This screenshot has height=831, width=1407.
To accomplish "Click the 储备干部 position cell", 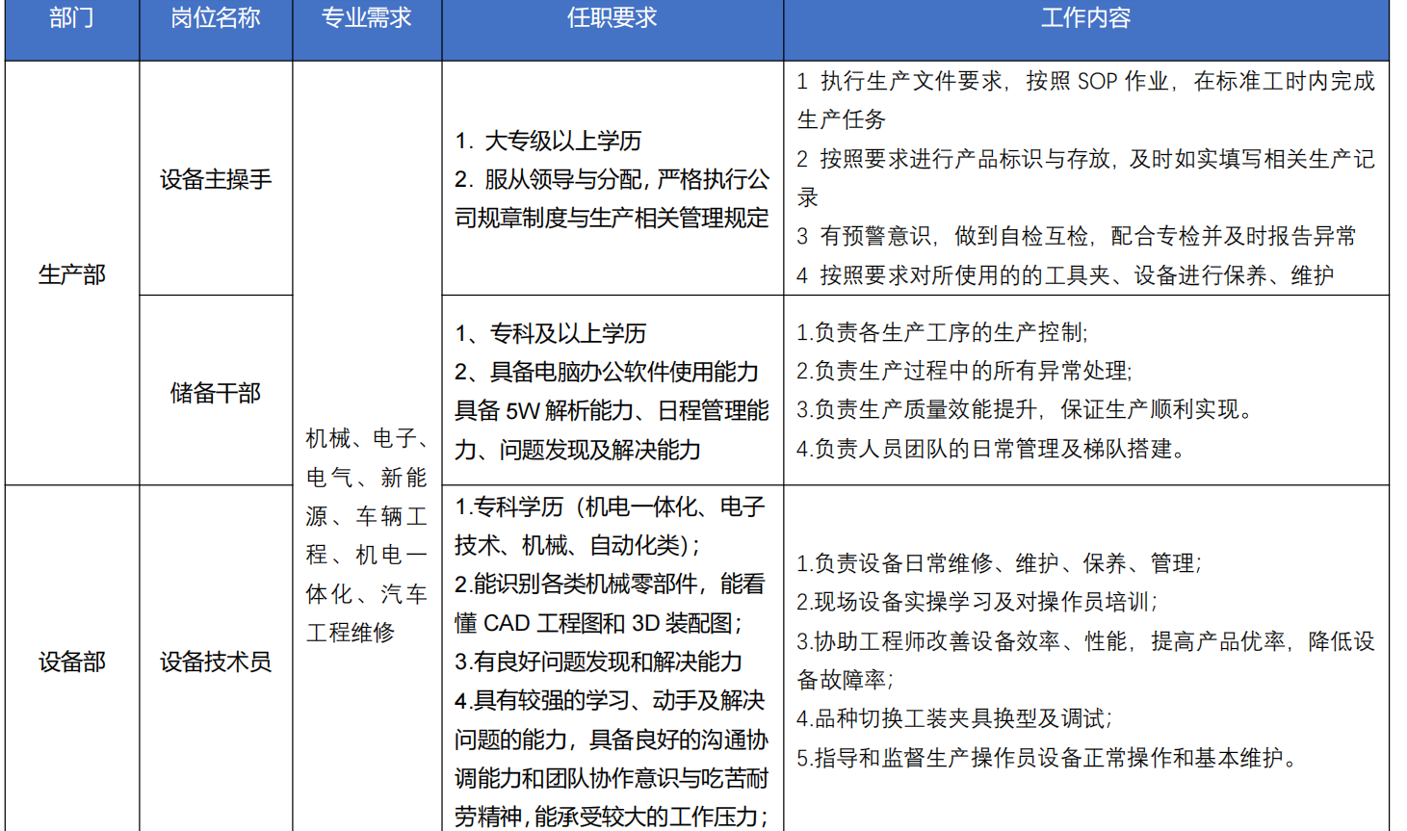I will [216, 393].
